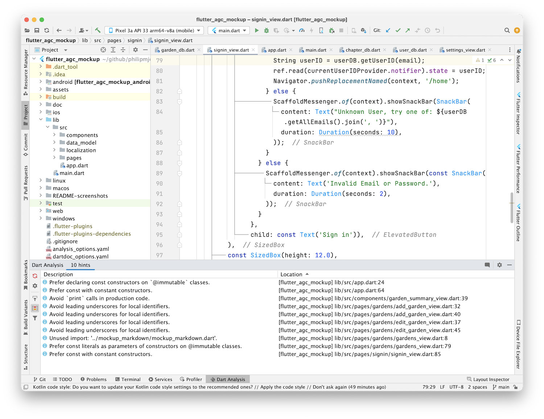Click the Git commit checkmark icon
The height and width of the screenshot is (419, 544).
click(398, 30)
